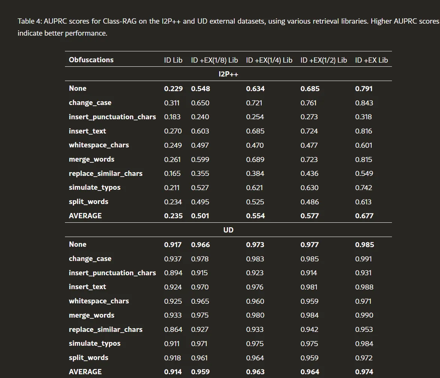This screenshot has width=440, height=378.
Task: Click value 0.318 in insert_punctuation_chars row
Action: pos(364,117)
